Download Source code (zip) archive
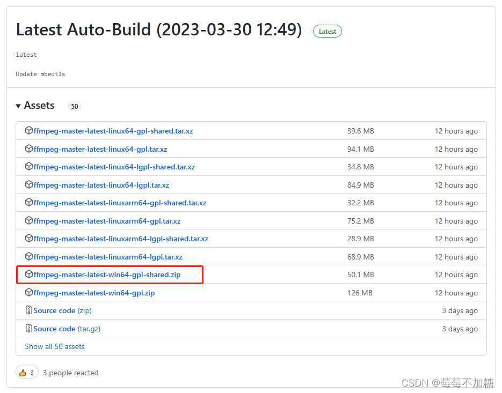This screenshot has width=502, height=393. pyautogui.click(x=62, y=310)
